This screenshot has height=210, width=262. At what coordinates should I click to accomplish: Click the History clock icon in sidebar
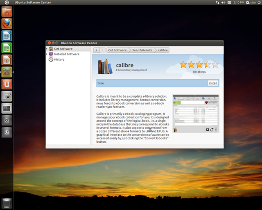pos(51,59)
